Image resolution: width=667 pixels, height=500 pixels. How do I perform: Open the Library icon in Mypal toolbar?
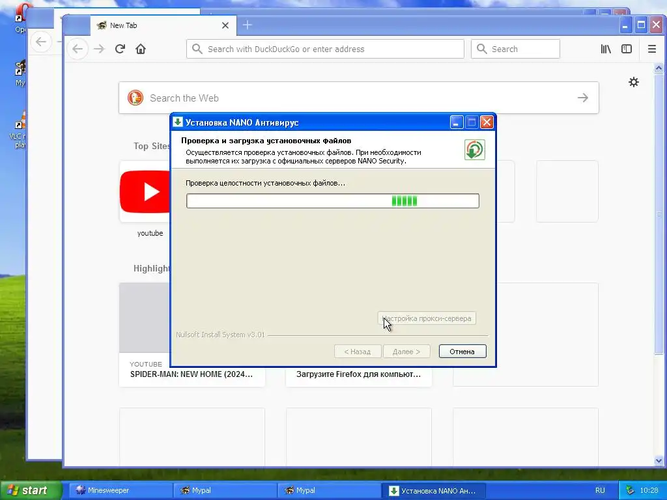pyautogui.click(x=606, y=49)
